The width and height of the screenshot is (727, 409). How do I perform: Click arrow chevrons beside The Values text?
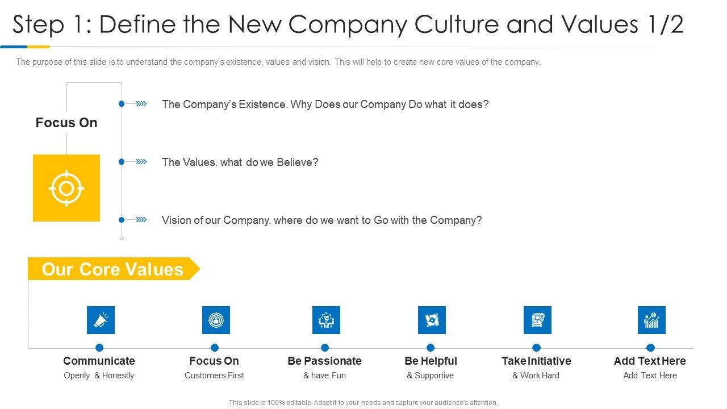141,162
